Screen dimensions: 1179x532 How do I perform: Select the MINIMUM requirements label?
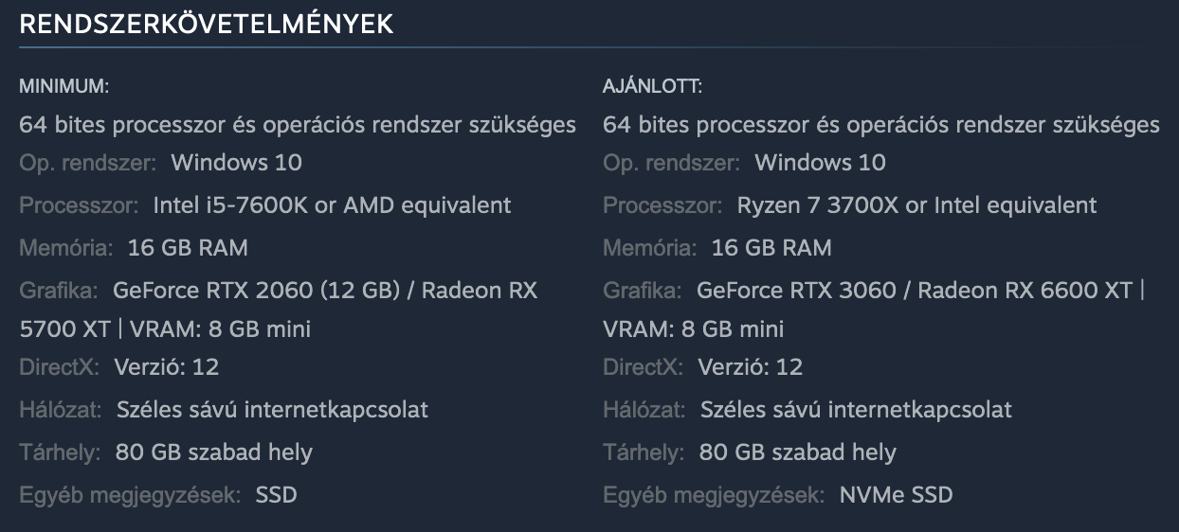pyautogui.click(x=64, y=87)
